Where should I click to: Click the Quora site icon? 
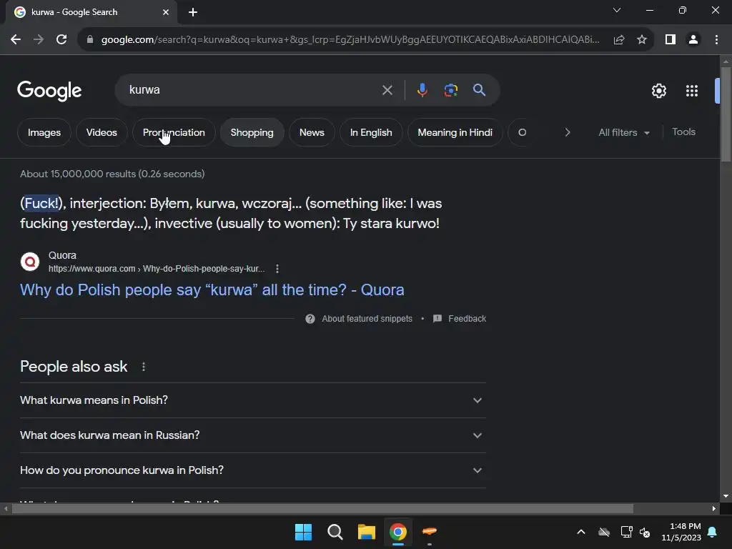coord(30,262)
